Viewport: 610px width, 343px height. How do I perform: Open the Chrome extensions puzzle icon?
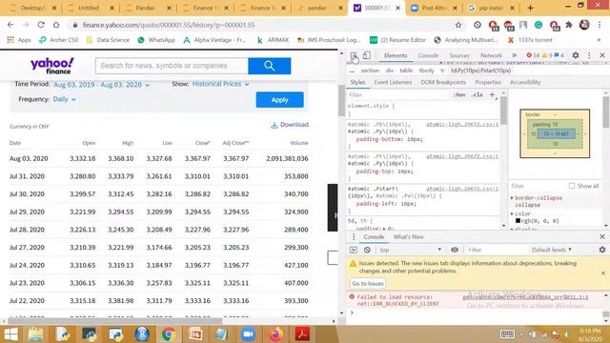(x=569, y=25)
